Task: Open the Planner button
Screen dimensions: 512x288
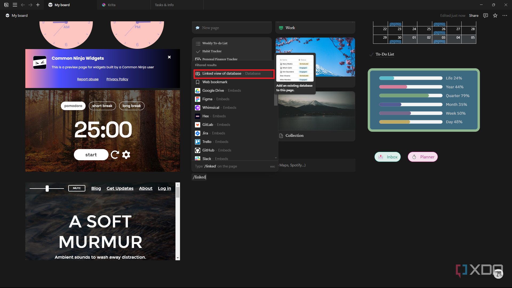Action: coord(423,157)
